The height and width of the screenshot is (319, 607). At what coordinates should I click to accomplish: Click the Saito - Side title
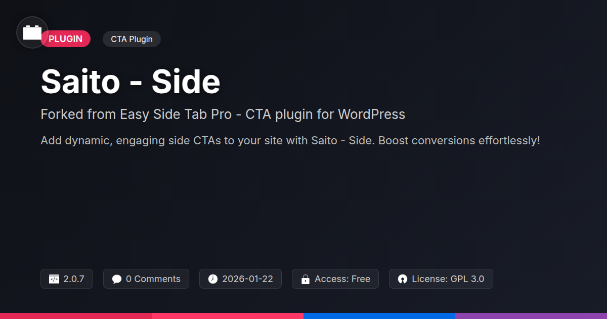tap(131, 82)
